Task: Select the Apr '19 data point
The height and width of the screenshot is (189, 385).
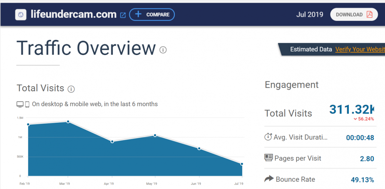Action: 112,142
